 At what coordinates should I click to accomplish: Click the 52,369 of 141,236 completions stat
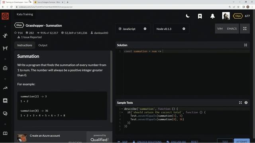point(74,33)
